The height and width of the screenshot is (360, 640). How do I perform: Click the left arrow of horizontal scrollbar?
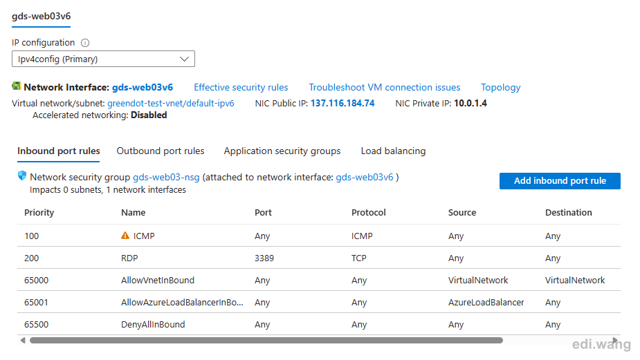click(x=23, y=341)
